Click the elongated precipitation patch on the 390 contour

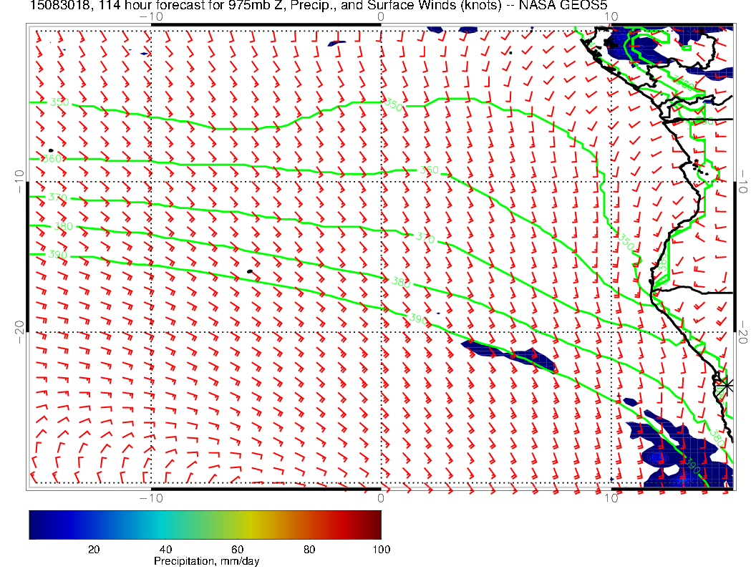(510, 355)
